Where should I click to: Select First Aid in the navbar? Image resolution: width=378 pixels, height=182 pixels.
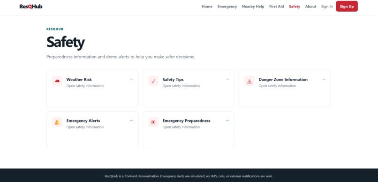(x=277, y=7)
